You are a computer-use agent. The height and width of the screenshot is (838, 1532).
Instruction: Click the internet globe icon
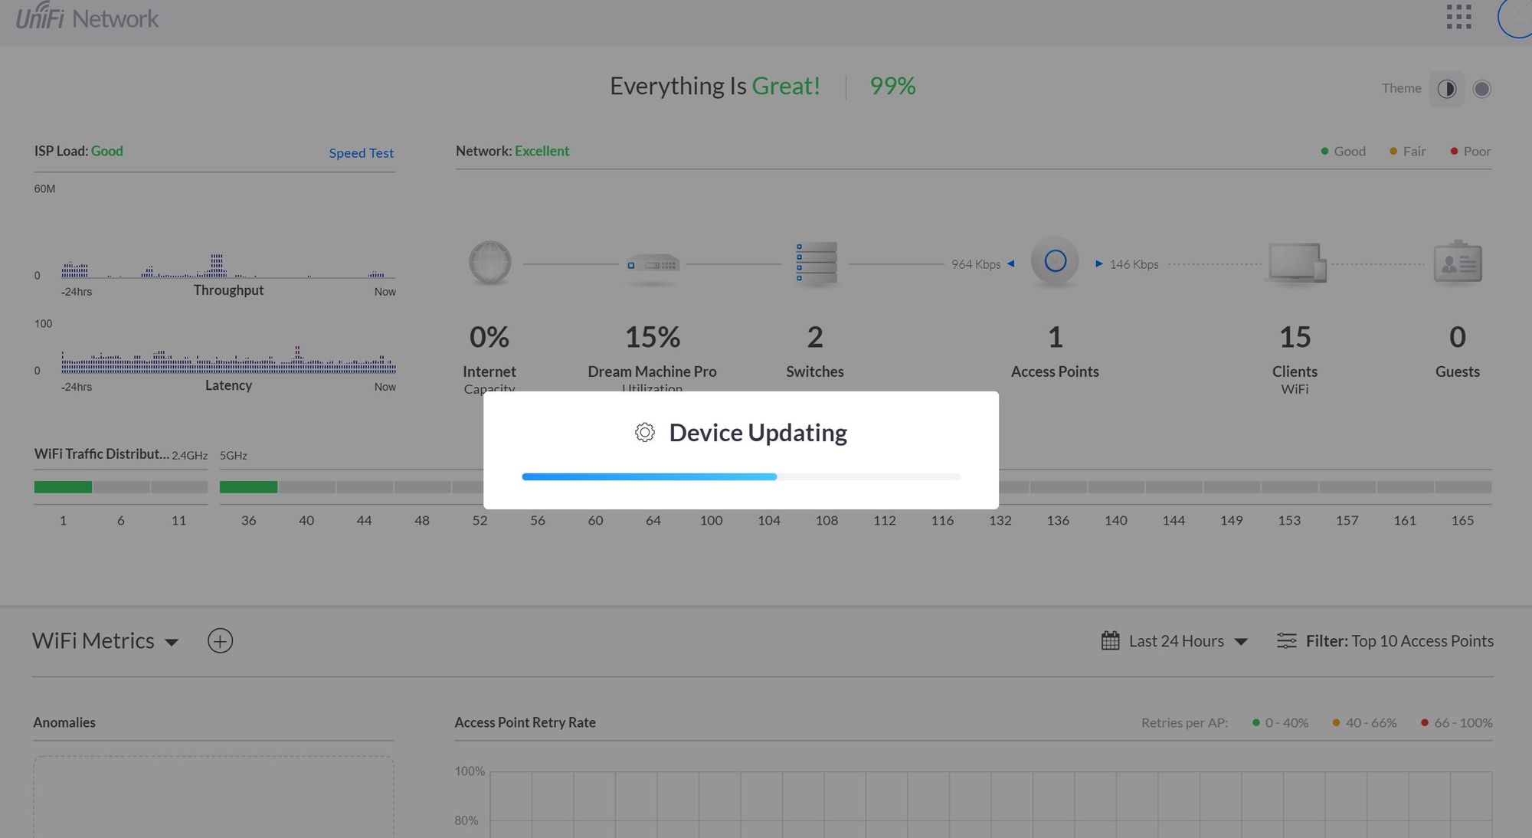(x=489, y=263)
